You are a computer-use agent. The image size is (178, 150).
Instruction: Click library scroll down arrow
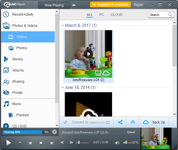click(x=174, y=114)
